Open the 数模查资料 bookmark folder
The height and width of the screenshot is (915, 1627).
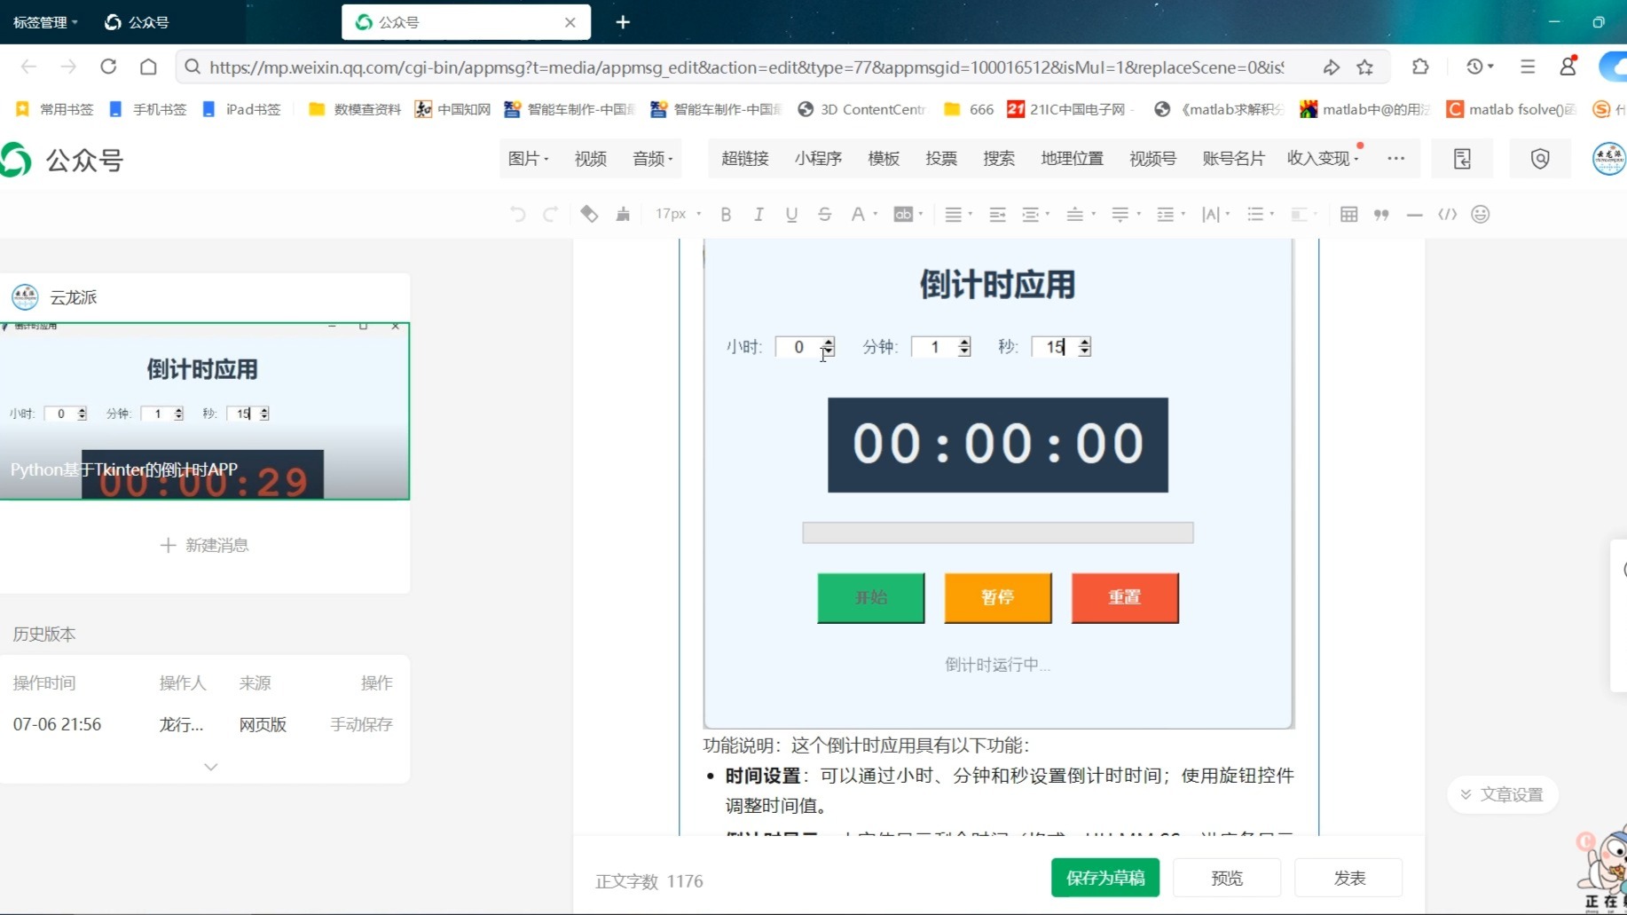tap(355, 109)
